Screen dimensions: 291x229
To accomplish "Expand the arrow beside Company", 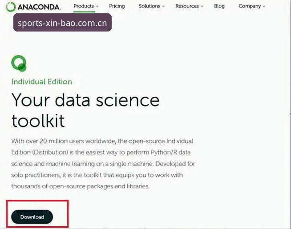I will click(264, 7).
